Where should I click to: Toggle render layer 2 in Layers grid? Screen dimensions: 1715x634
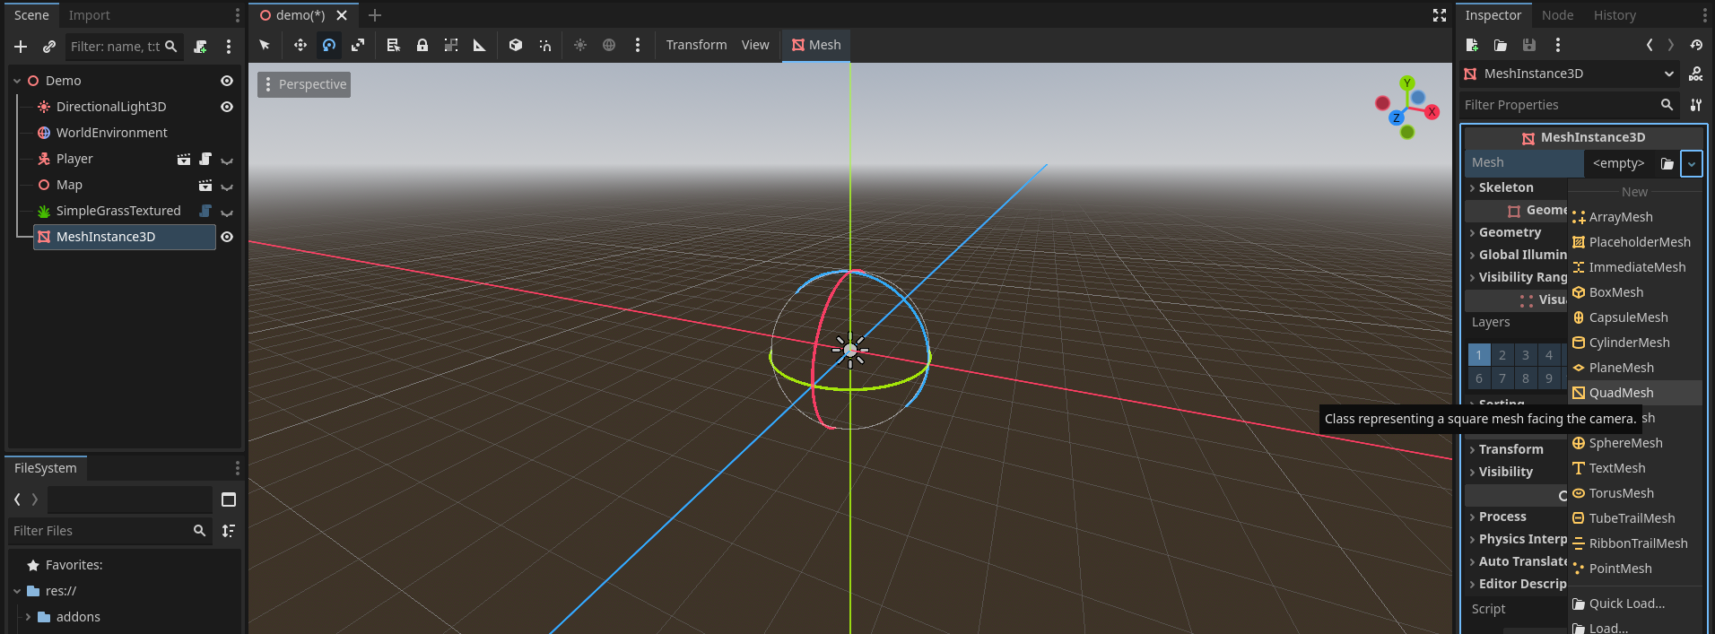click(1502, 355)
